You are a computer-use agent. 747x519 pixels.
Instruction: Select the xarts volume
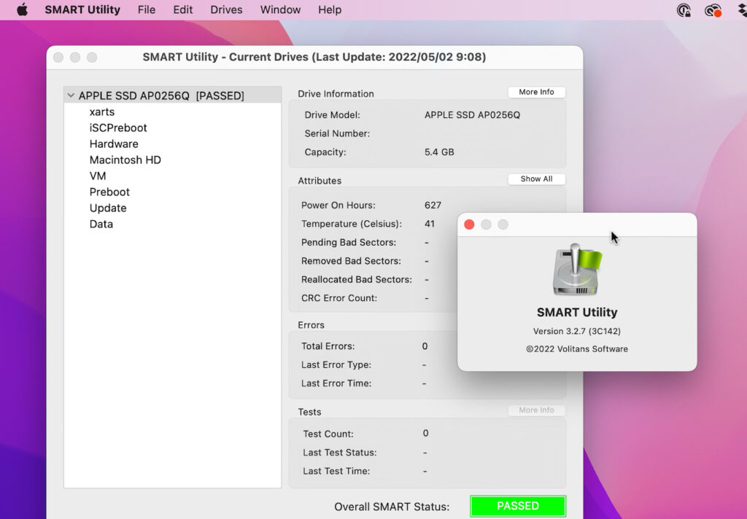(x=101, y=112)
